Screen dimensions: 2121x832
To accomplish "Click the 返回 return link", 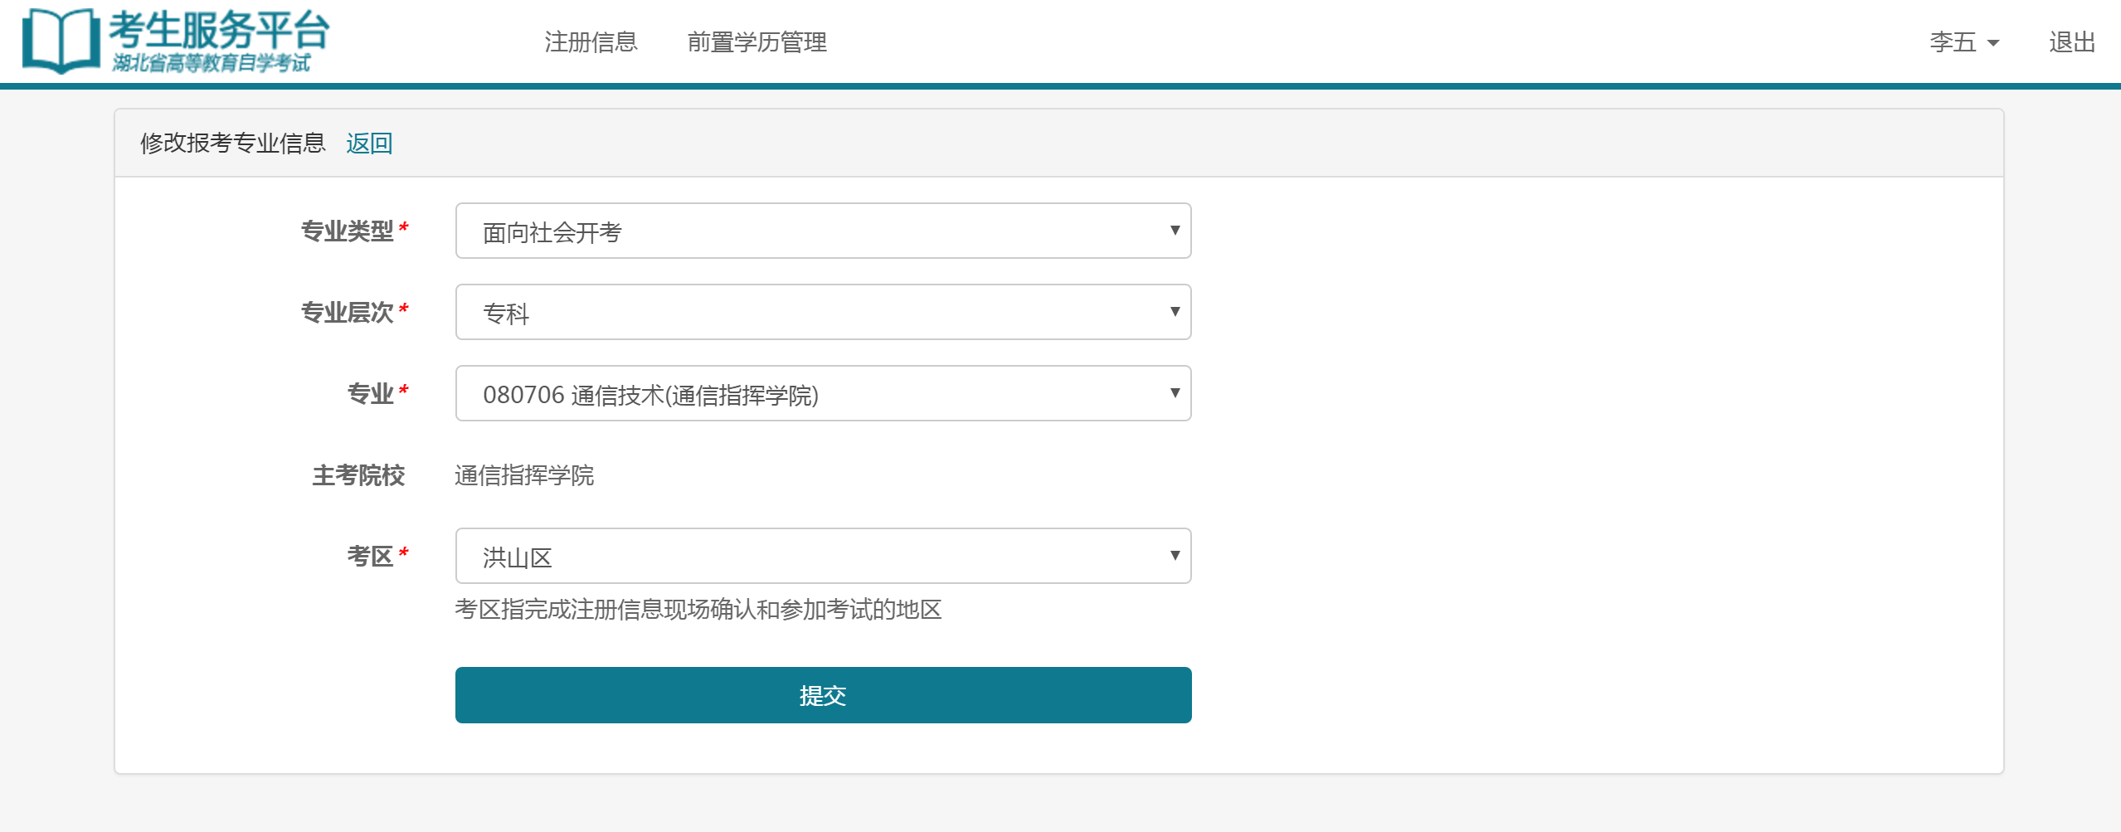I will [x=368, y=143].
